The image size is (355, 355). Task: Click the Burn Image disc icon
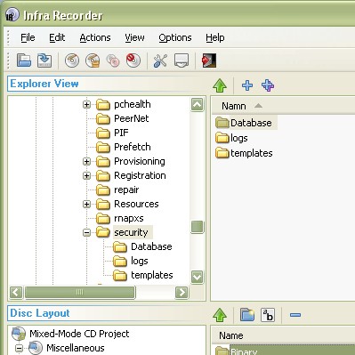93,61
